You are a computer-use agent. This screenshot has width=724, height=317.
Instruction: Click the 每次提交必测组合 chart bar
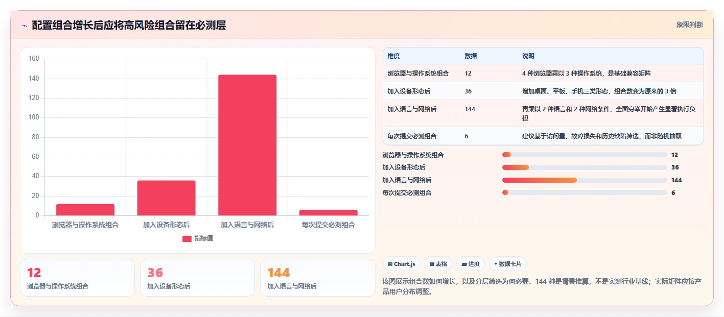[328, 212]
